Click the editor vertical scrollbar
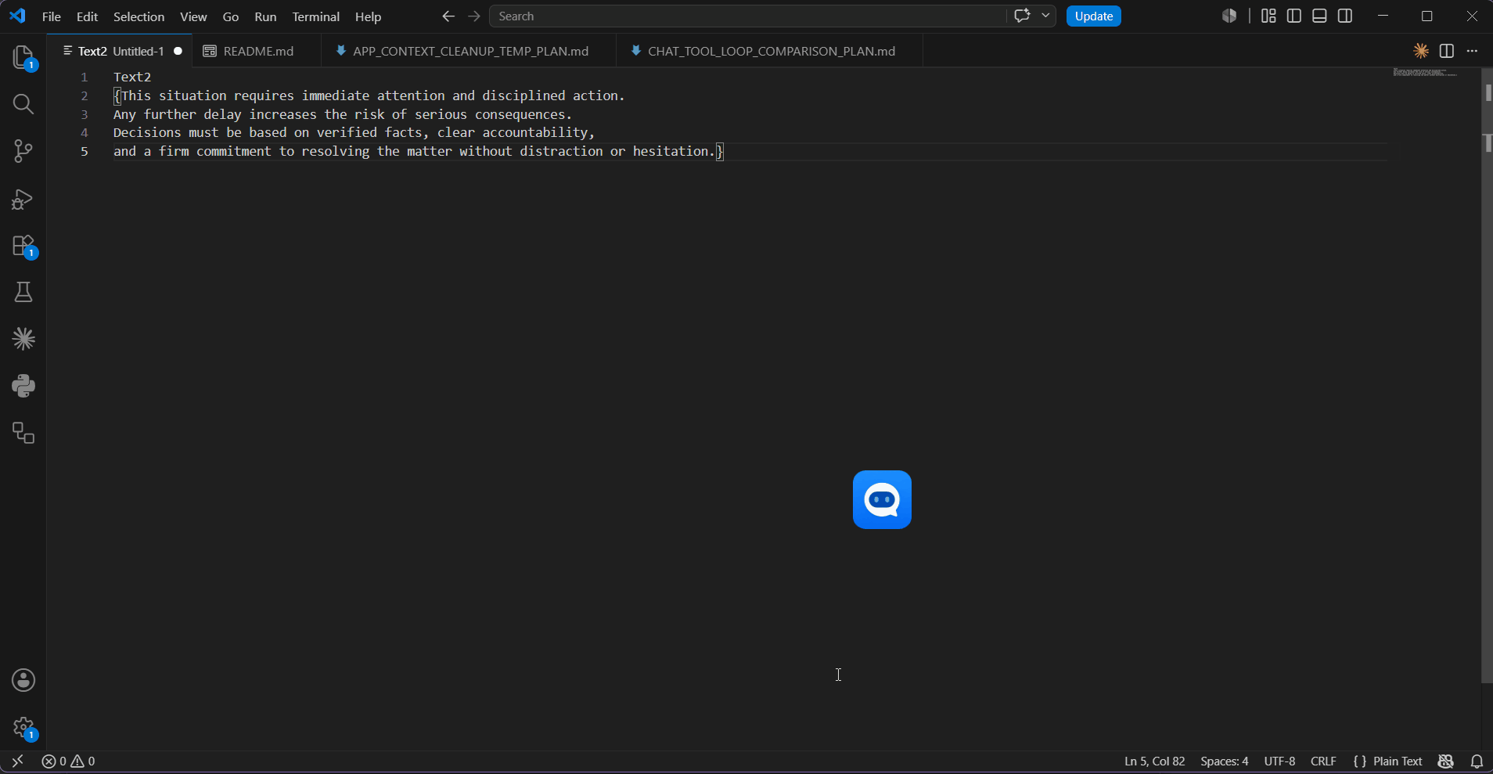This screenshot has width=1493, height=774. [1487, 376]
